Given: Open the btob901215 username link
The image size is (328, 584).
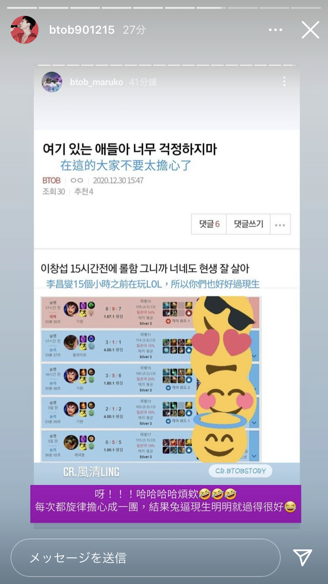Looking at the screenshot, I should point(82,30).
